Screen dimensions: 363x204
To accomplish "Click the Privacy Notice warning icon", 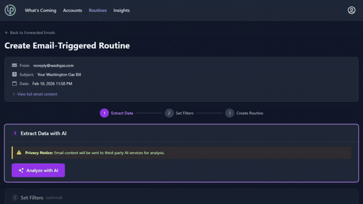I will click(19, 153).
